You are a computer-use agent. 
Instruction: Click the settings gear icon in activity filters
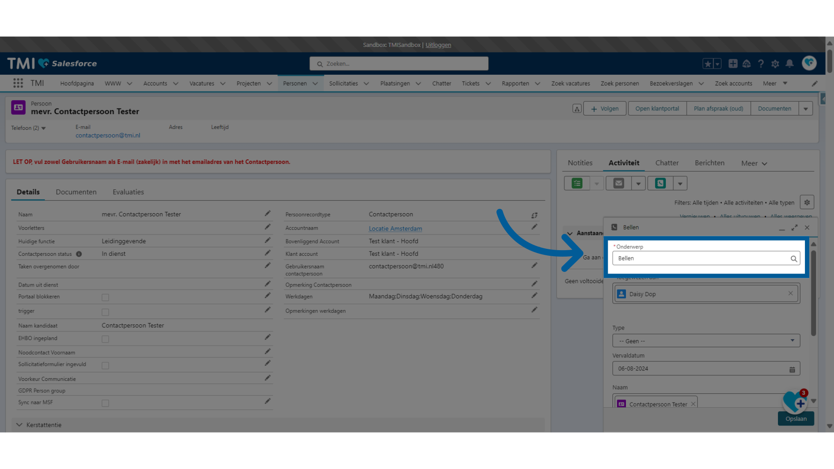pos(807,203)
